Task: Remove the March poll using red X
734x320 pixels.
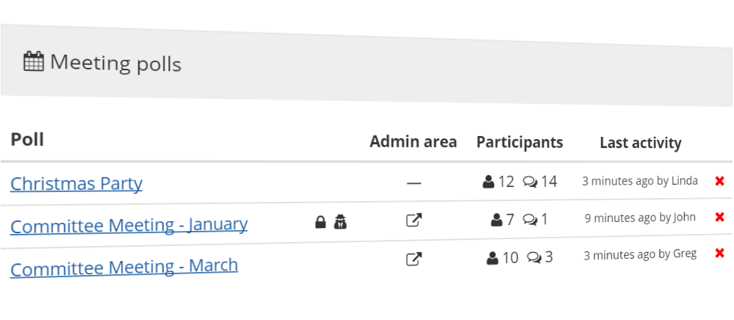Action: tap(720, 253)
